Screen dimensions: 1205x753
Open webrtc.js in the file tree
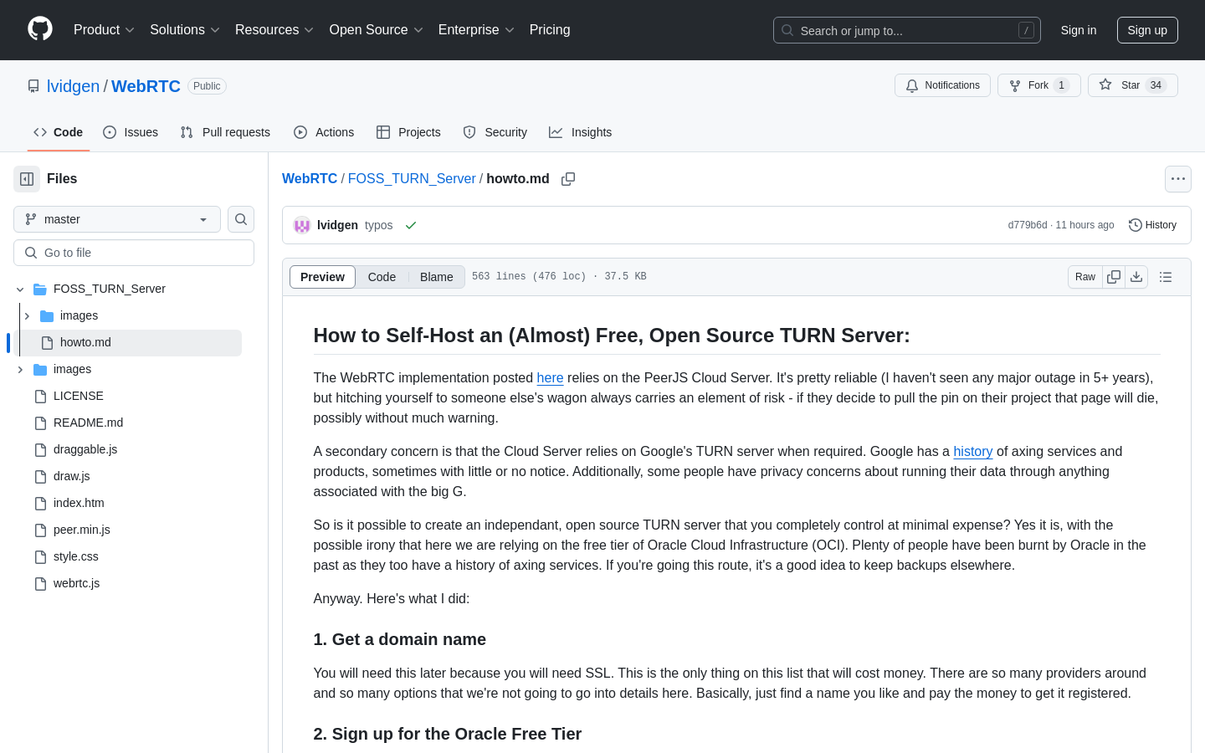click(76, 583)
